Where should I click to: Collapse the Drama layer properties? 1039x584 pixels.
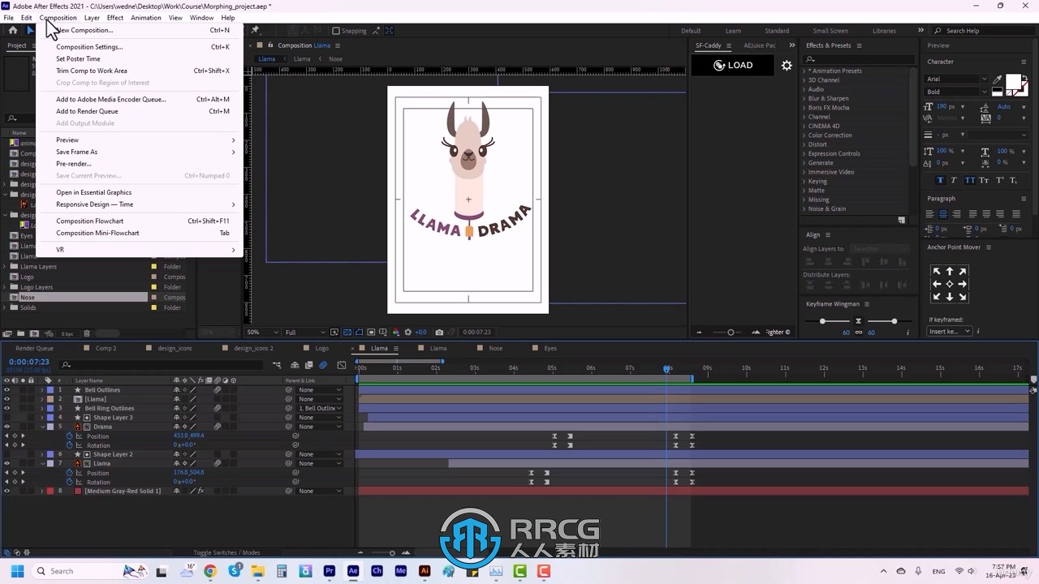[42, 427]
